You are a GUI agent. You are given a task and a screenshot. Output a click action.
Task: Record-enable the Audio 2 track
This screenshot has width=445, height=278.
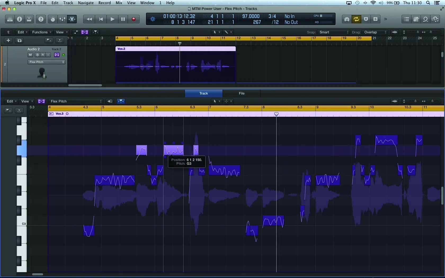[43, 55]
